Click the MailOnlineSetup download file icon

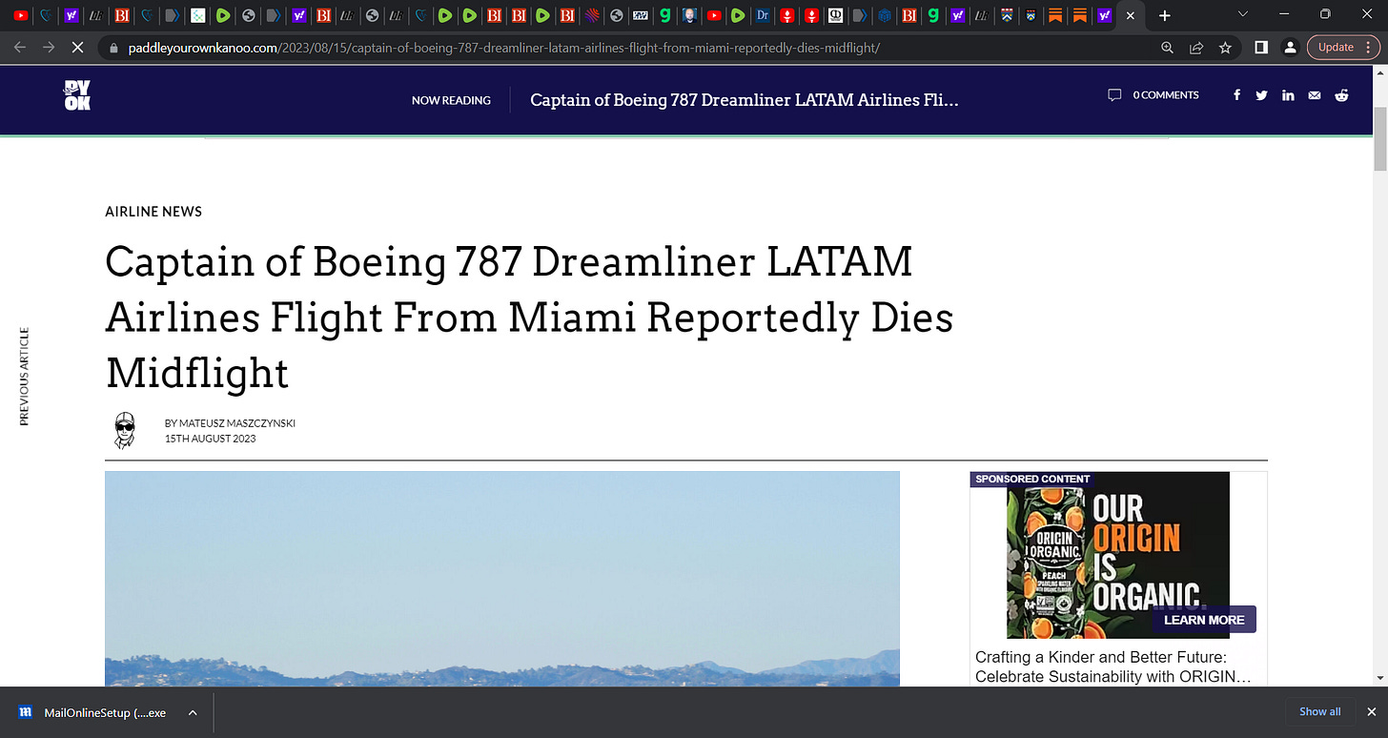click(26, 712)
